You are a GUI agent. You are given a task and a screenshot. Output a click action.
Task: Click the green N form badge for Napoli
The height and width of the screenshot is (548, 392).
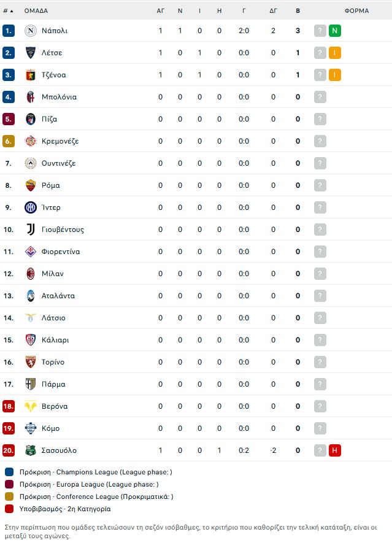(x=335, y=31)
